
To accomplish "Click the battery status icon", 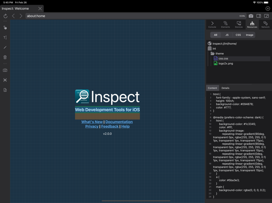I will (x=267, y=3).
